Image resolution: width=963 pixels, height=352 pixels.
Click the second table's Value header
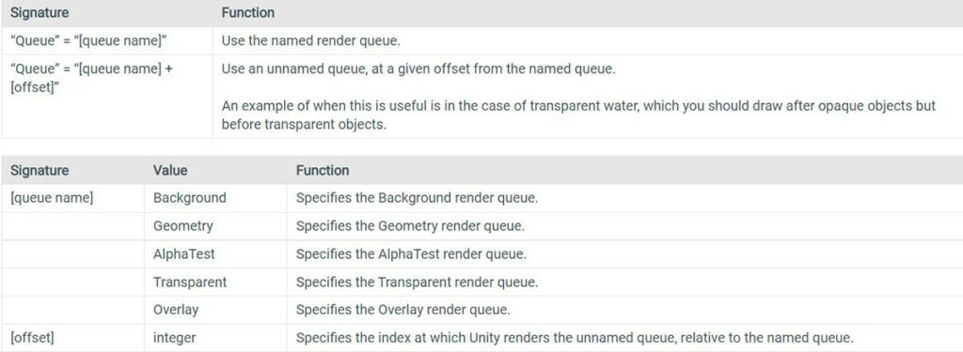pos(171,170)
